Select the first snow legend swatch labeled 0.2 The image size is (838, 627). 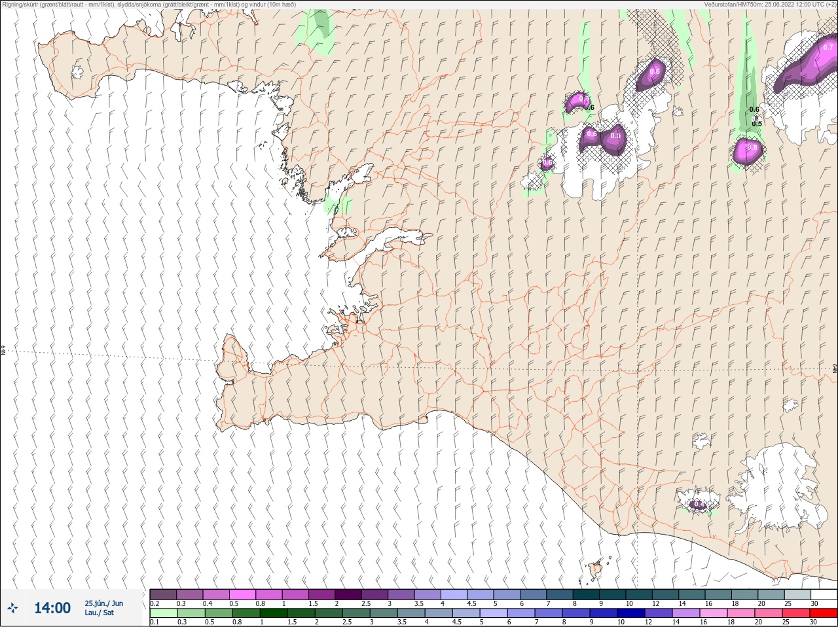(x=163, y=594)
